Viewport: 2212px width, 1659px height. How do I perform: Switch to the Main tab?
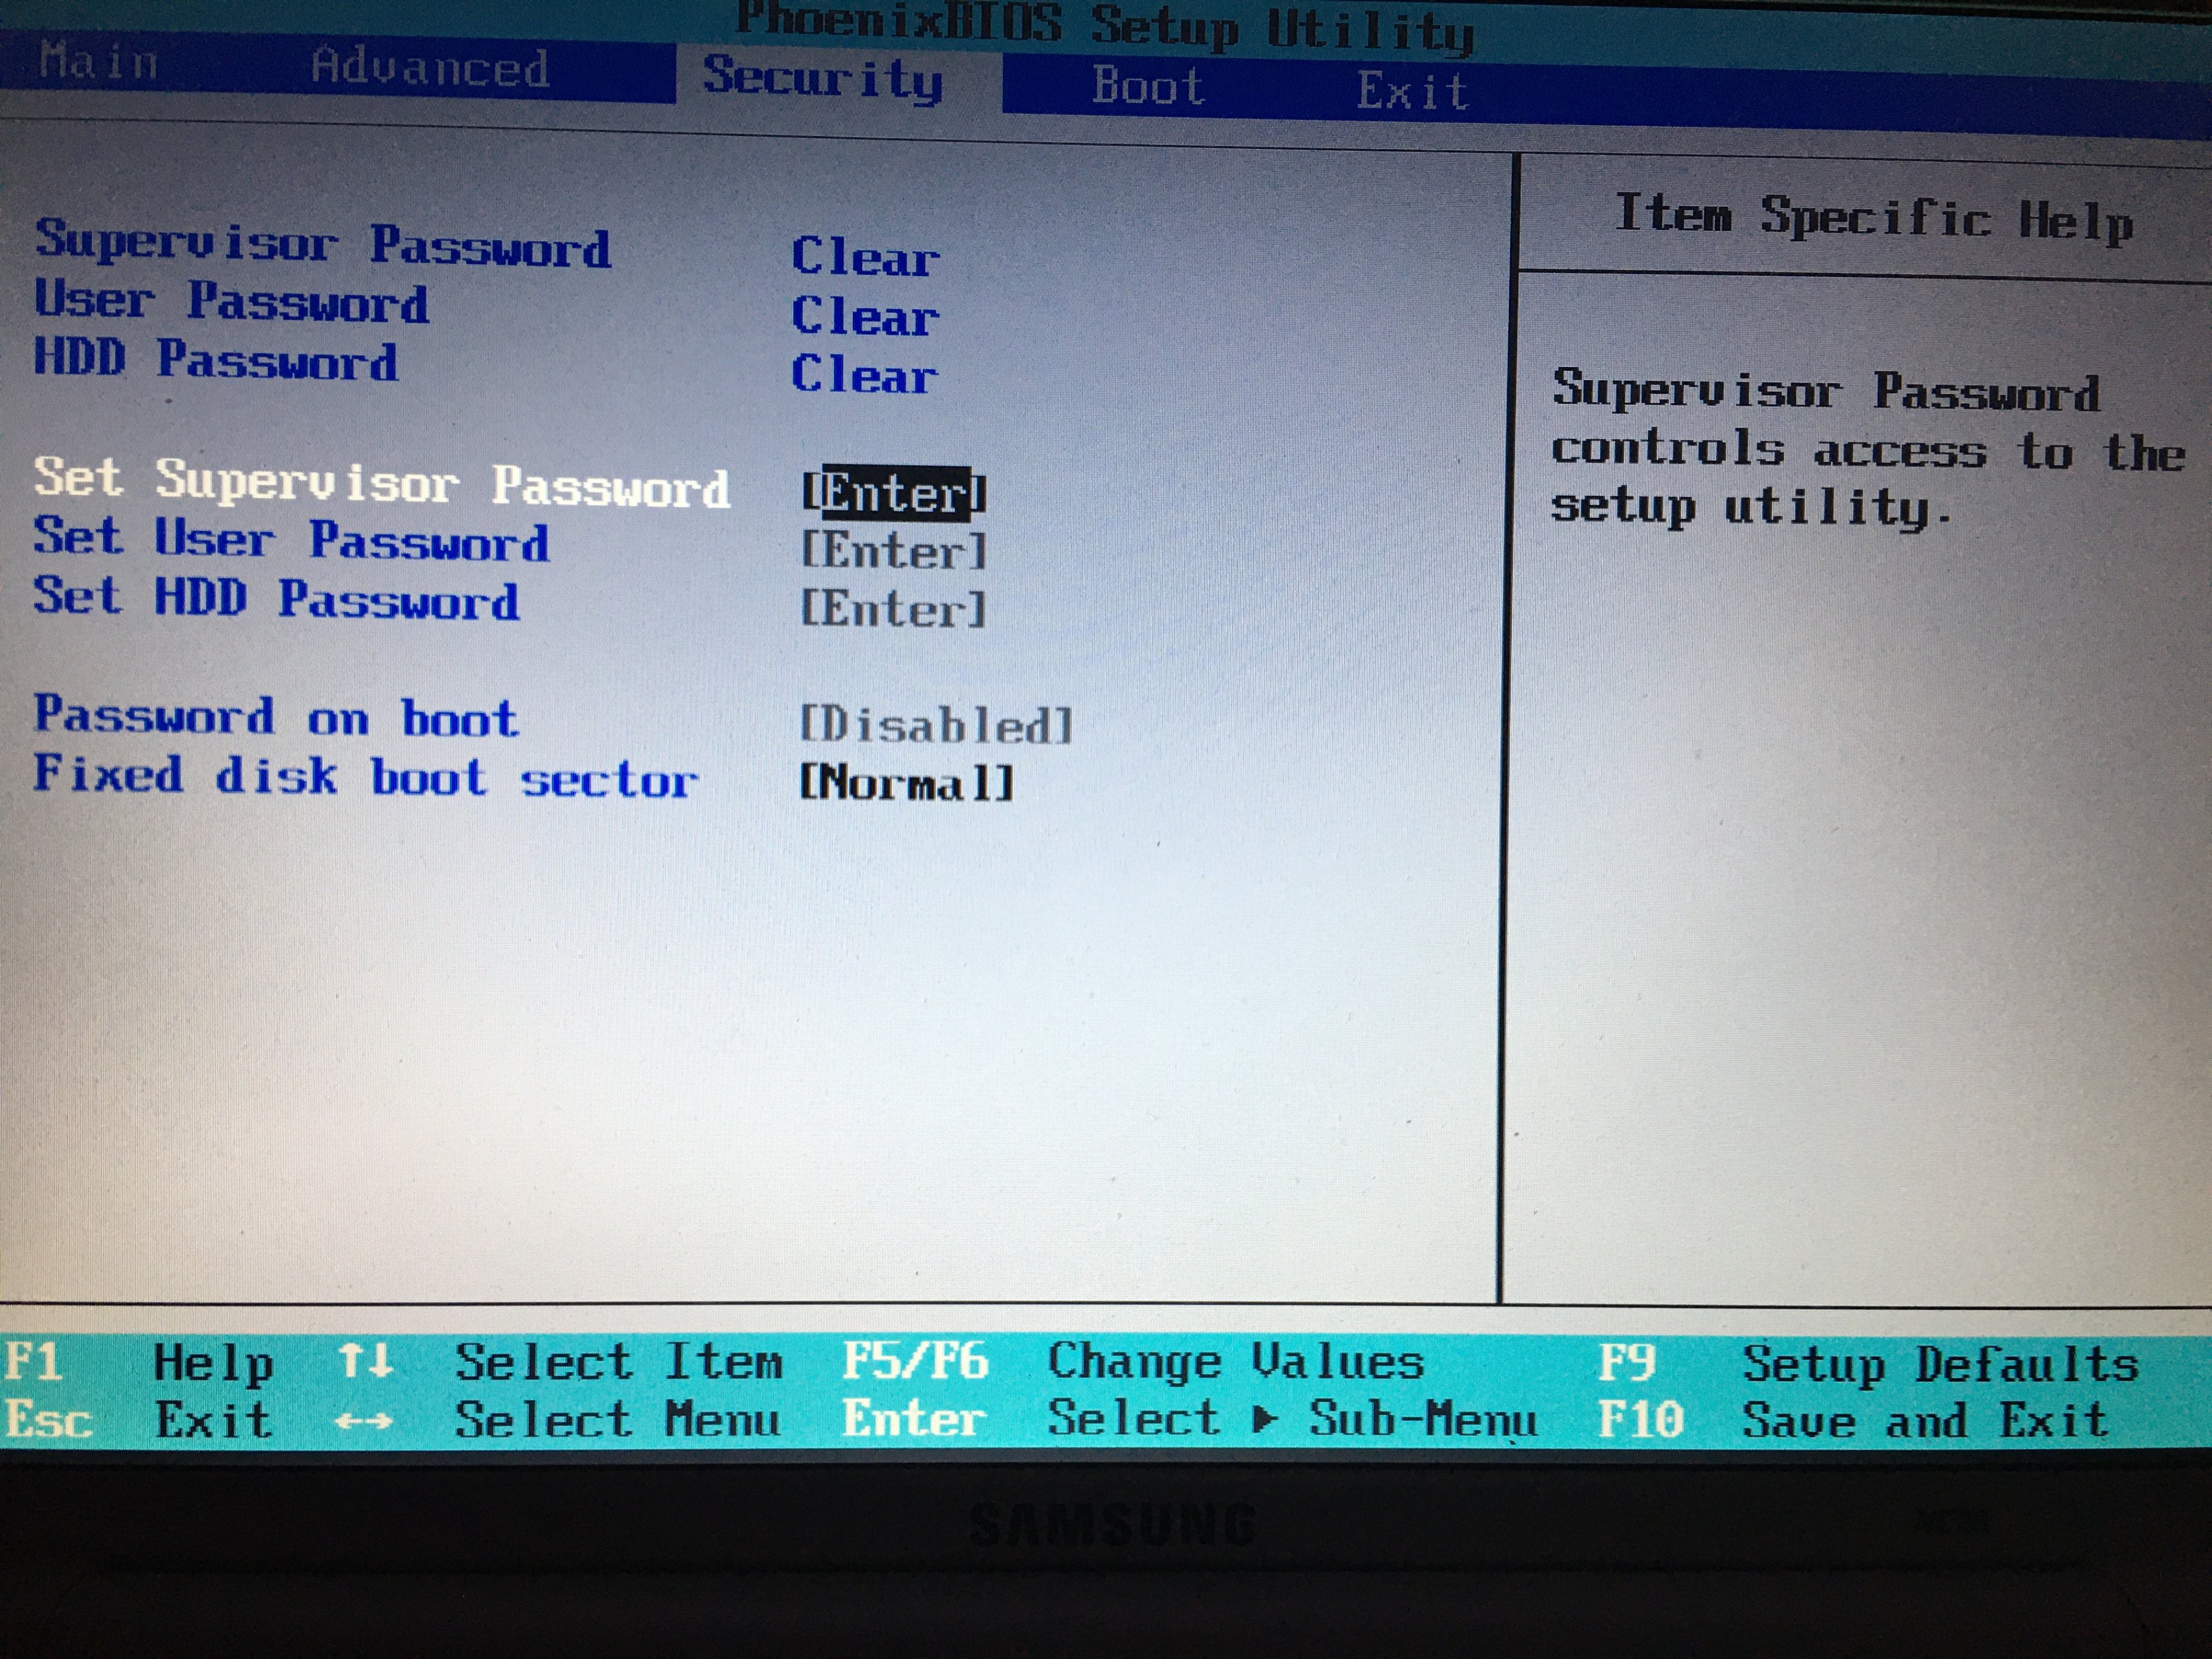[99, 62]
